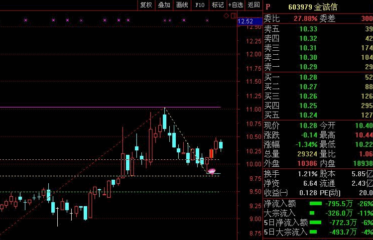
Task: Click the red P icon beside stock code
Action: tap(268, 7)
